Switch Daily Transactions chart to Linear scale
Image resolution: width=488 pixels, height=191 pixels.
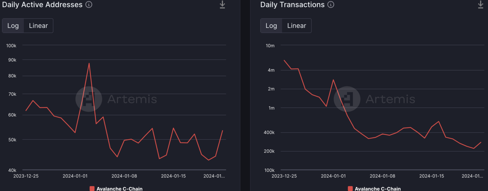296,26
